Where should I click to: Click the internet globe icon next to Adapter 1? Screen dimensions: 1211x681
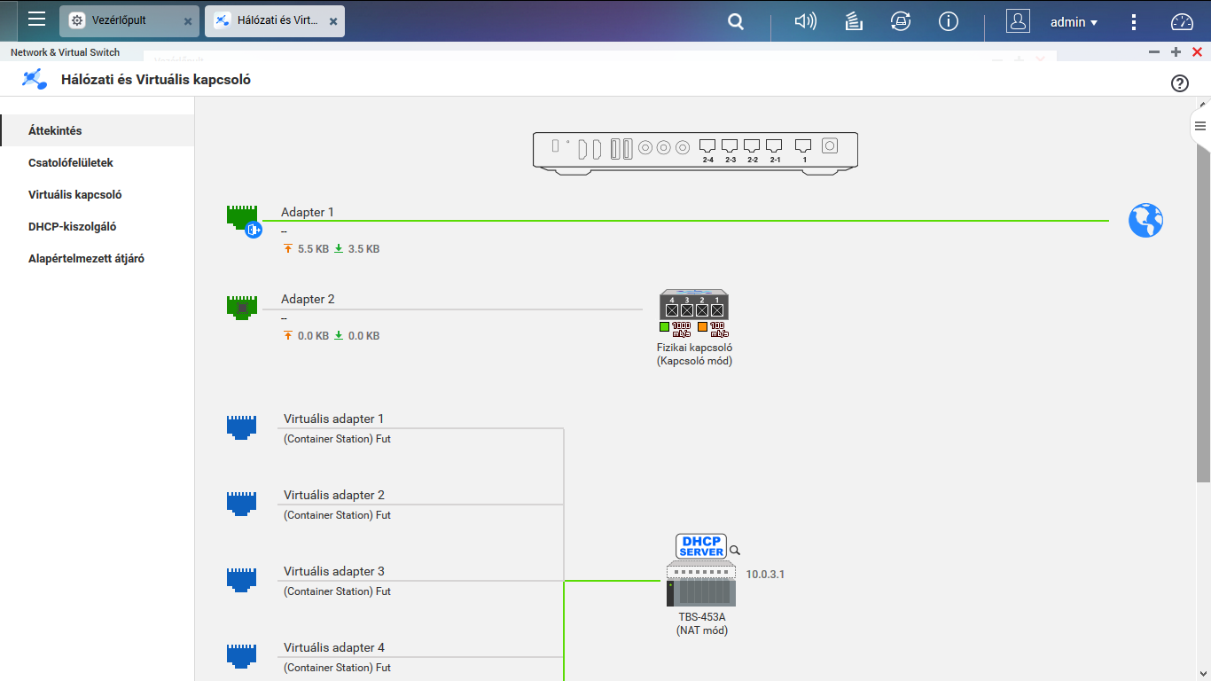click(1145, 220)
